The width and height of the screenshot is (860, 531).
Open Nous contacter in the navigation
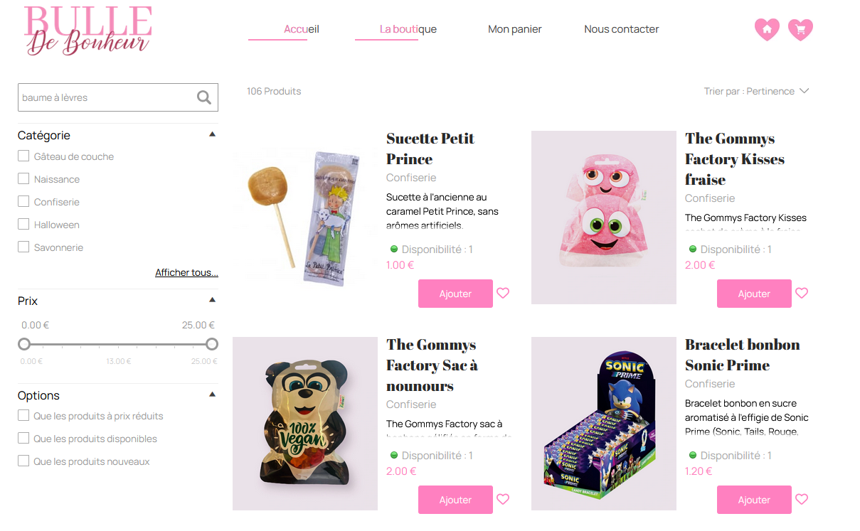(622, 29)
